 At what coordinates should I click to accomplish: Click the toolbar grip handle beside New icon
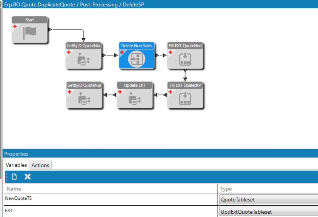7,177
